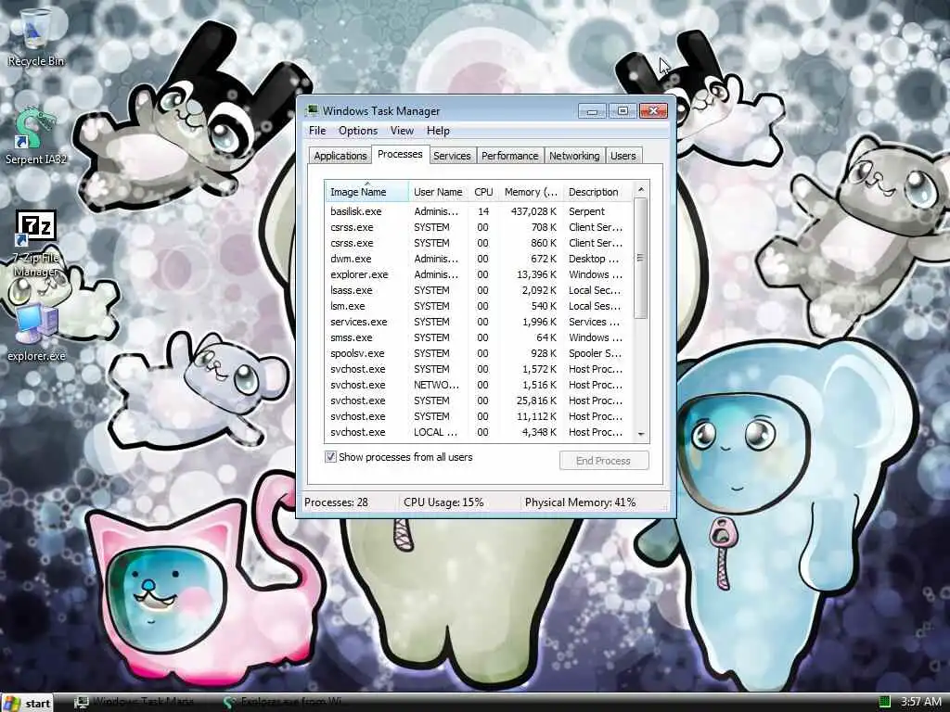The image size is (950, 712).
Task: Select the smss.exe process row
Action: point(479,337)
